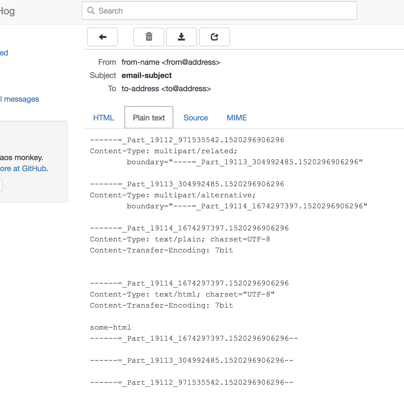Click the back arrow to return to inbox
Viewport: 404px width, 415px height.
pos(102,37)
